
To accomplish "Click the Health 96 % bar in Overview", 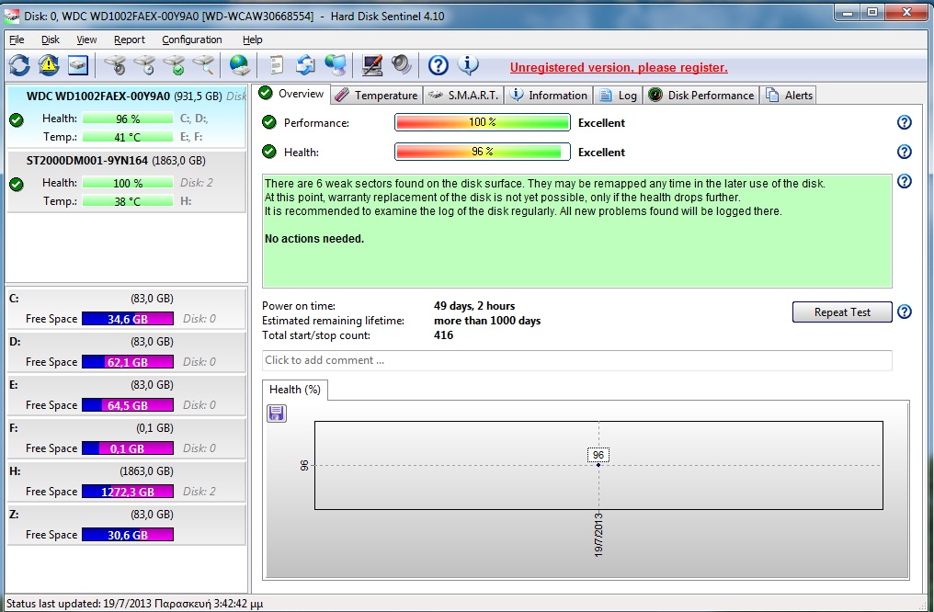I will click(483, 152).
